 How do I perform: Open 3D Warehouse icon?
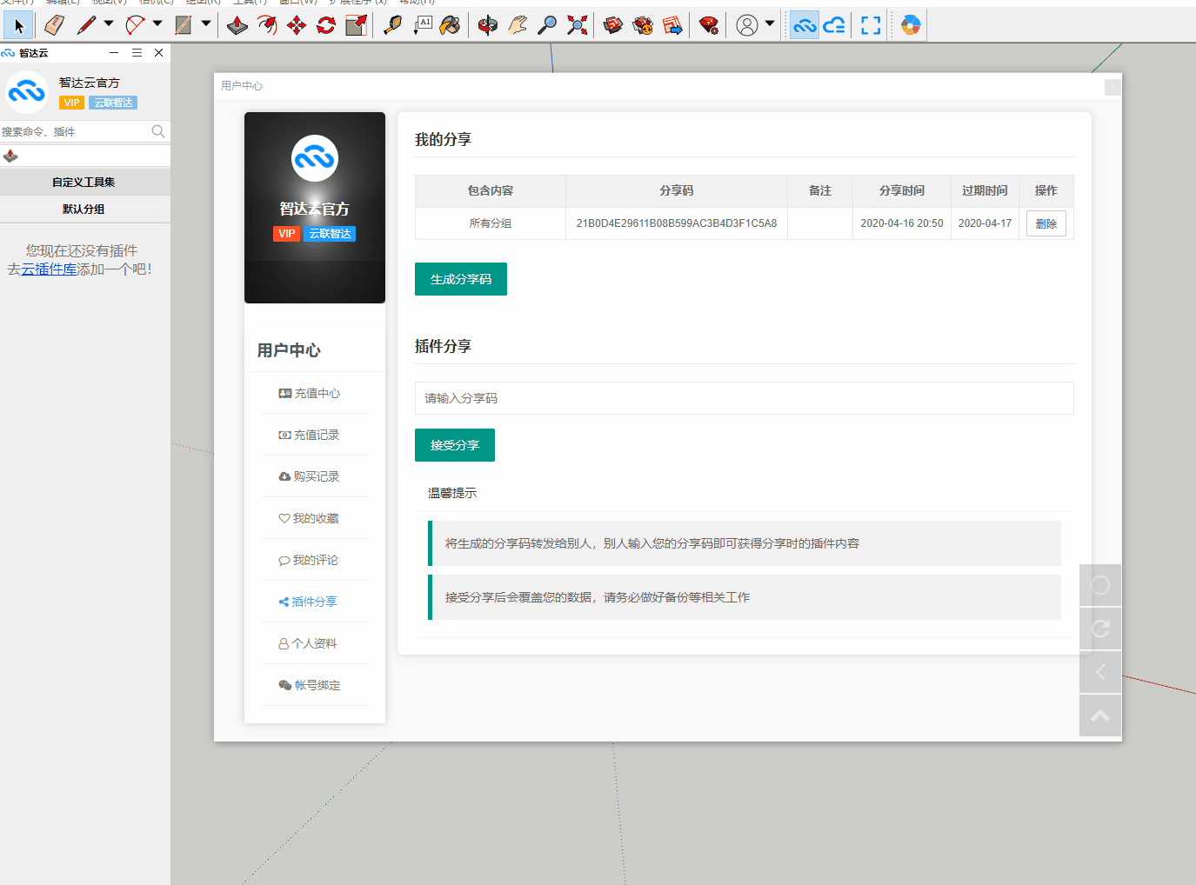click(x=613, y=25)
